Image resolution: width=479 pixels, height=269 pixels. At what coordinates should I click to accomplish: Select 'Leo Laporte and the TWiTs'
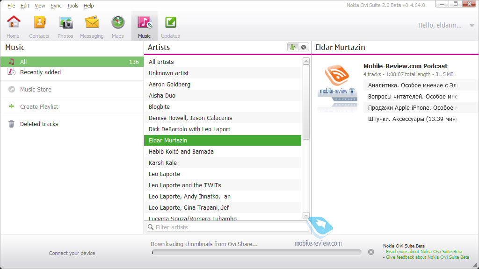point(223,185)
